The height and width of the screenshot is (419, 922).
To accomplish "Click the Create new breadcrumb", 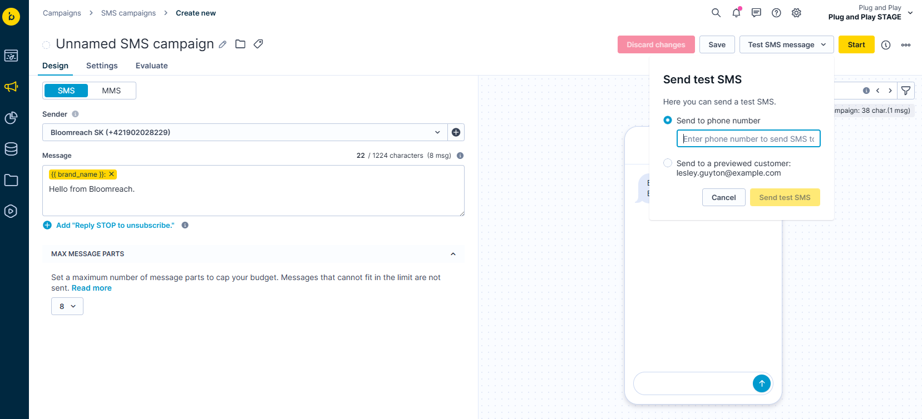I will (x=196, y=13).
